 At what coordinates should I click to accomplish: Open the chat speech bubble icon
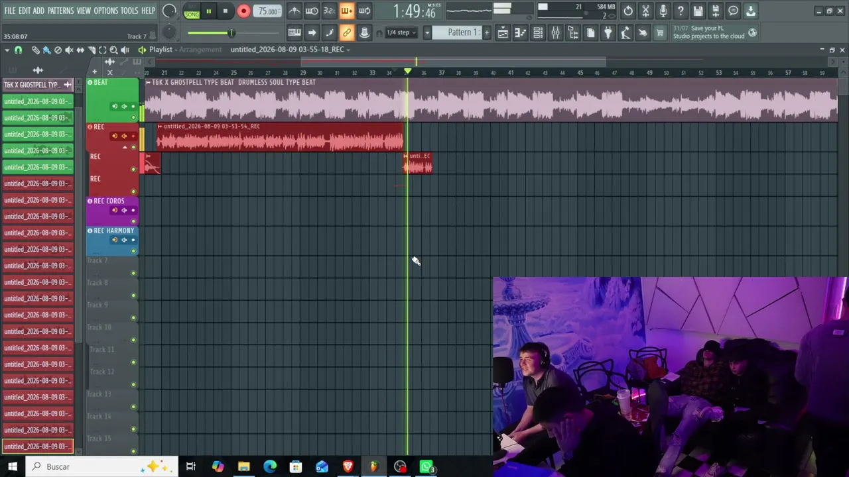(733, 11)
